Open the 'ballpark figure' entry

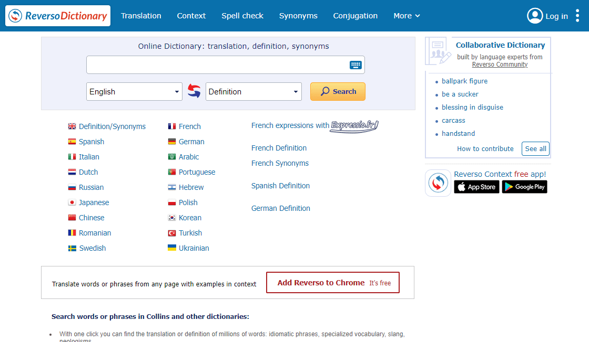click(465, 81)
